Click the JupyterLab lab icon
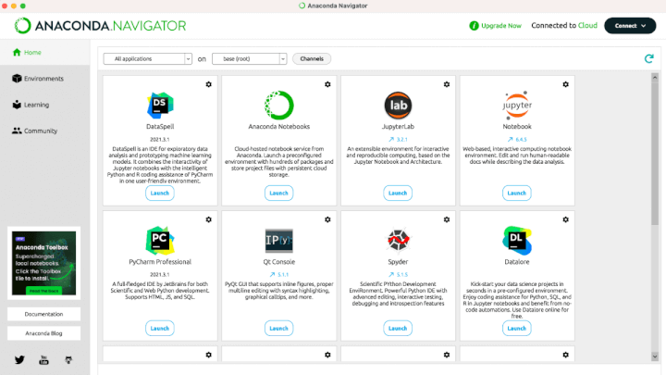This screenshot has height=375, width=666. tap(398, 105)
